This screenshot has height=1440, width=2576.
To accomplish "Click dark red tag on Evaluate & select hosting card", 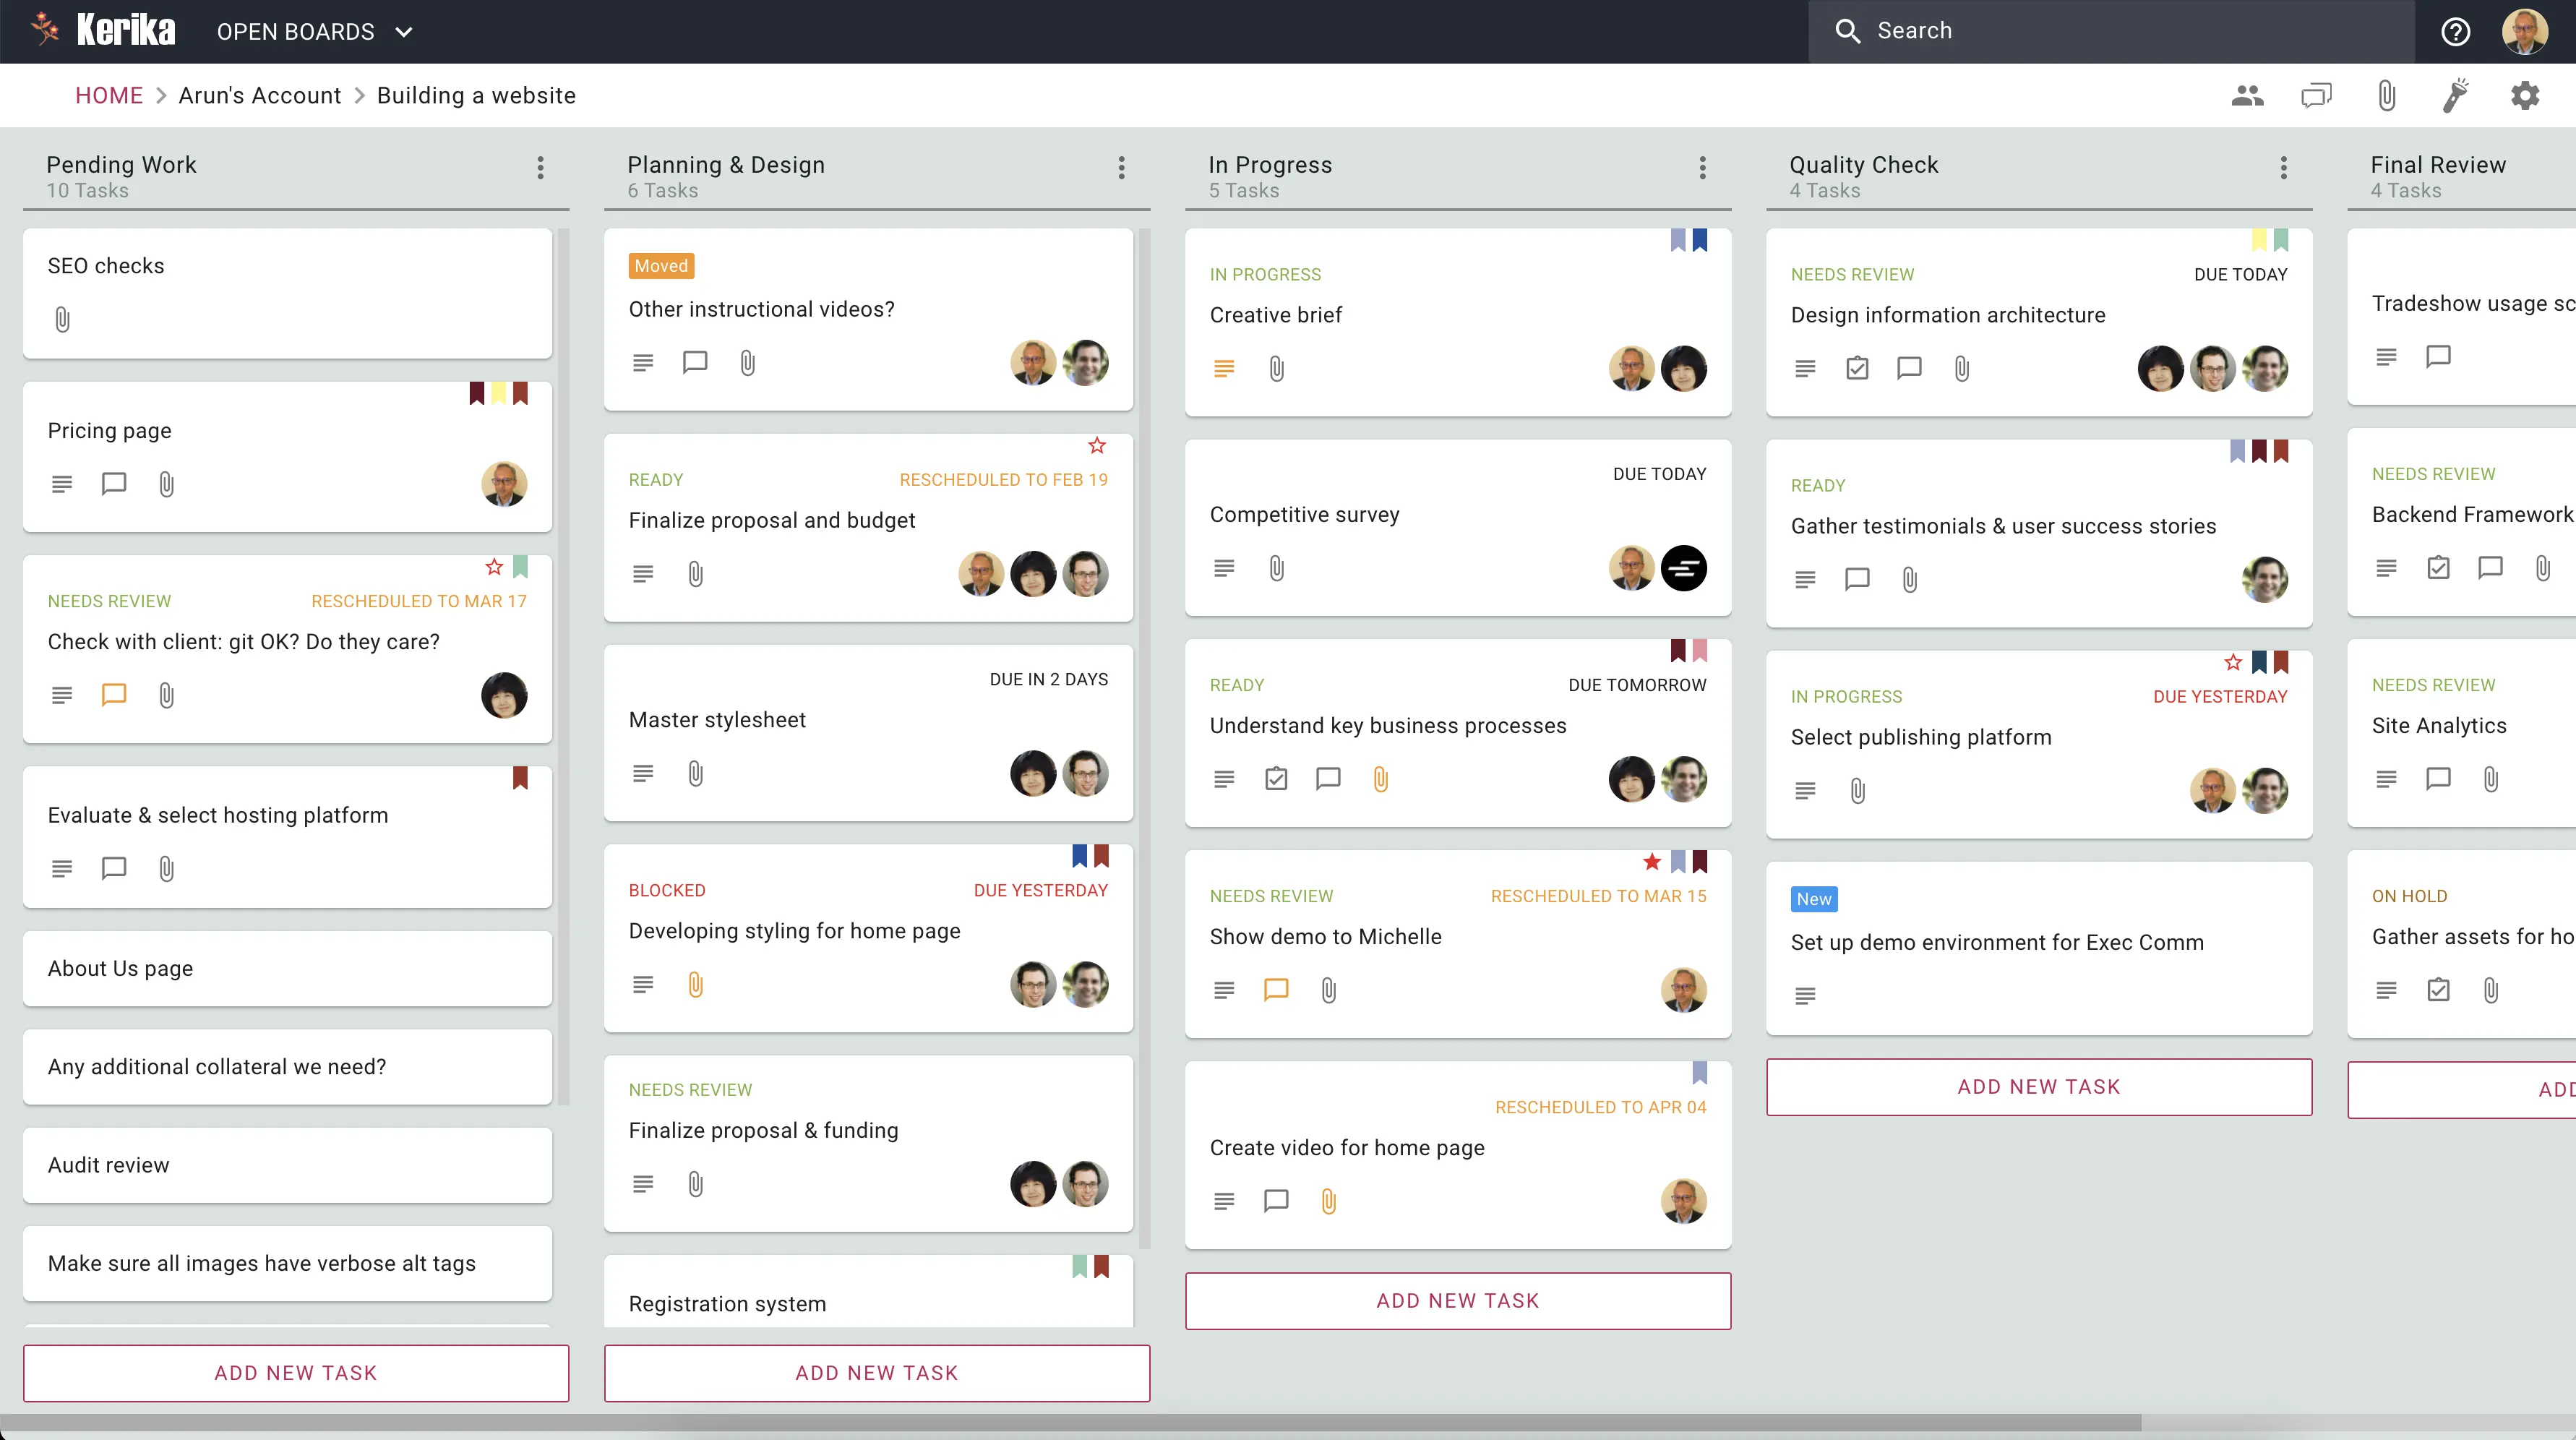I will pyautogui.click(x=520, y=778).
